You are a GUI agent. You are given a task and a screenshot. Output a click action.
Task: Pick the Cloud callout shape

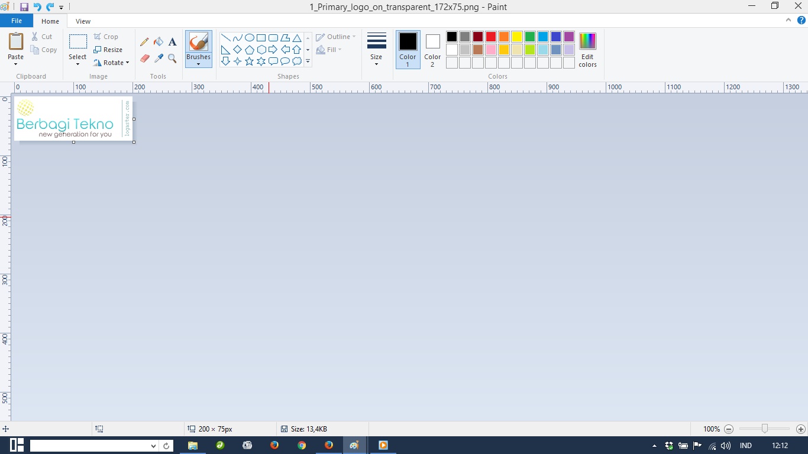click(x=296, y=61)
